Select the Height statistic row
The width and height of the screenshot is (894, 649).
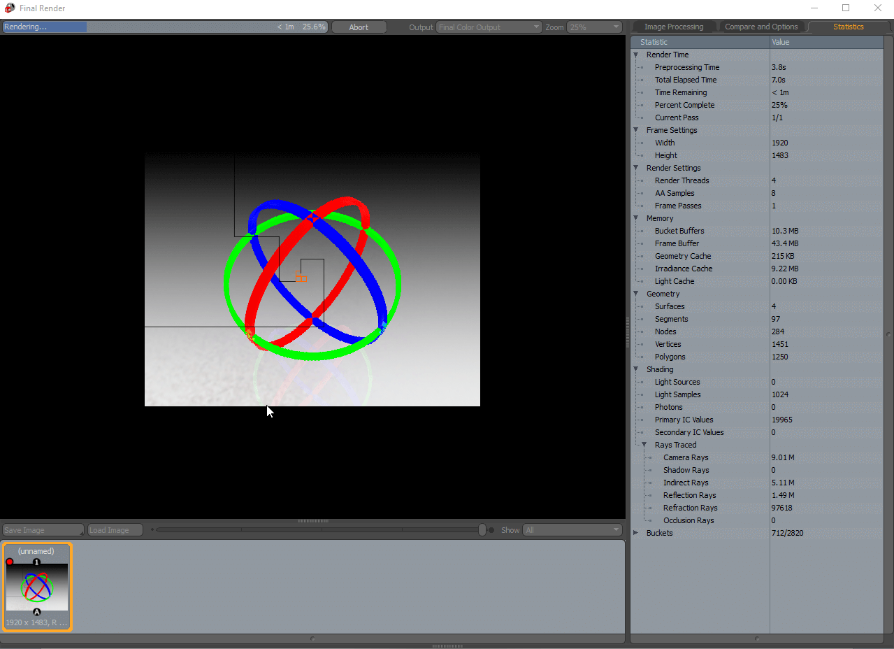pos(758,155)
